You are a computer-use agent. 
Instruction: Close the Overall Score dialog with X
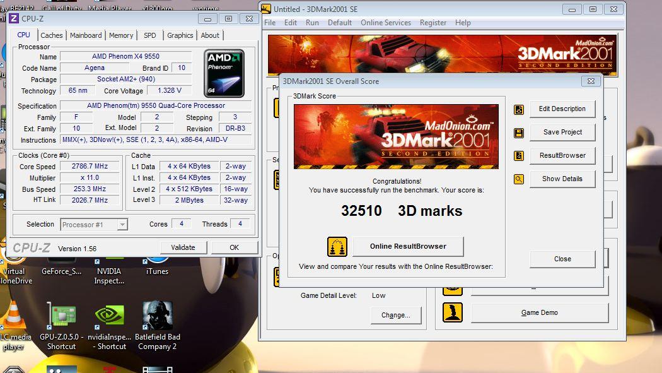coord(591,81)
